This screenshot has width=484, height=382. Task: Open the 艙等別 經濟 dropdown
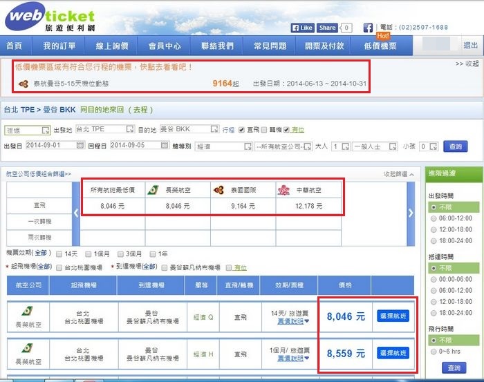(x=224, y=146)
